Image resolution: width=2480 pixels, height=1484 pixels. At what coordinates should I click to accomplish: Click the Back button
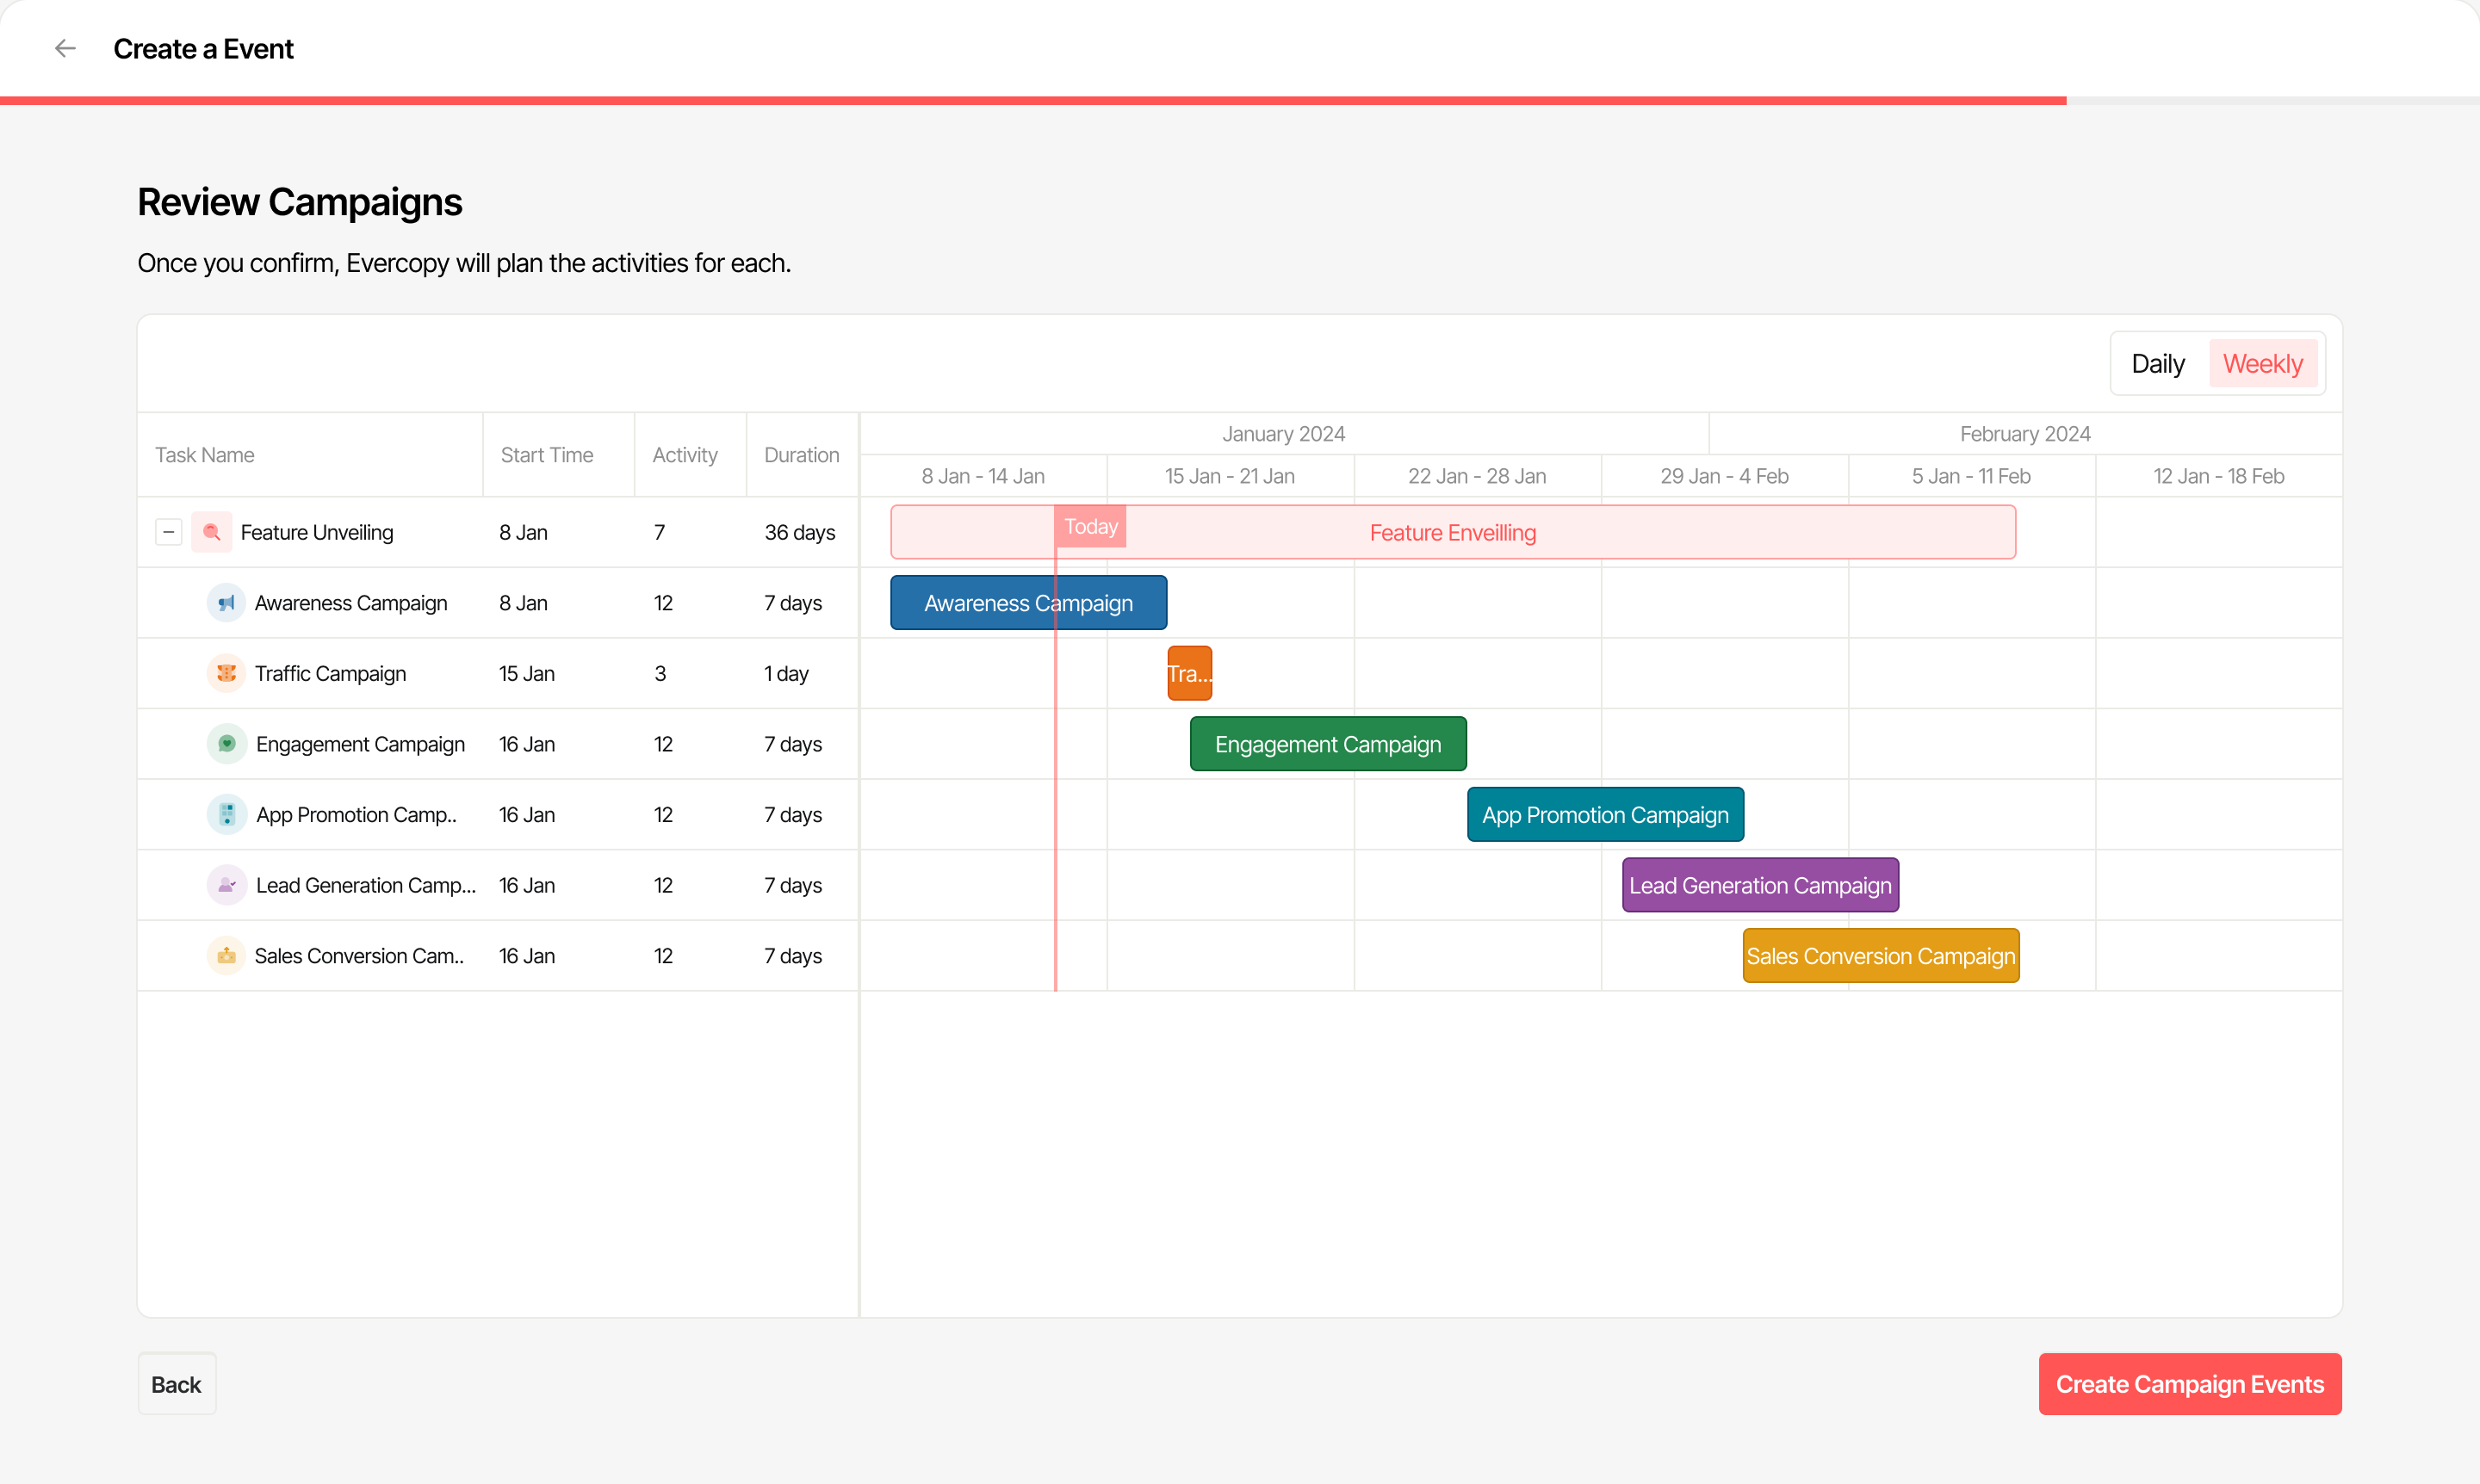tap(176, 1384)
